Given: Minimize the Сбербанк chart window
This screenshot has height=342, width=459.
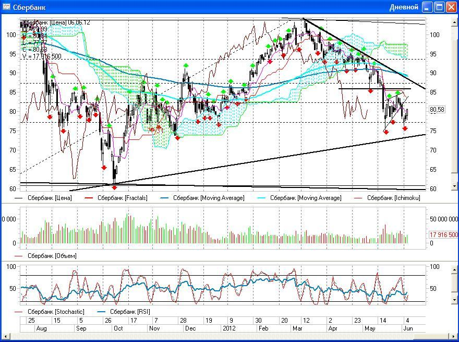Looking at the screenshot, I should (x=427, y=7).
